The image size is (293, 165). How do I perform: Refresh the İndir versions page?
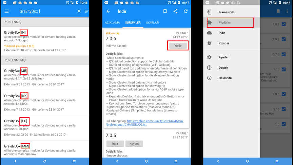(186, 11)
